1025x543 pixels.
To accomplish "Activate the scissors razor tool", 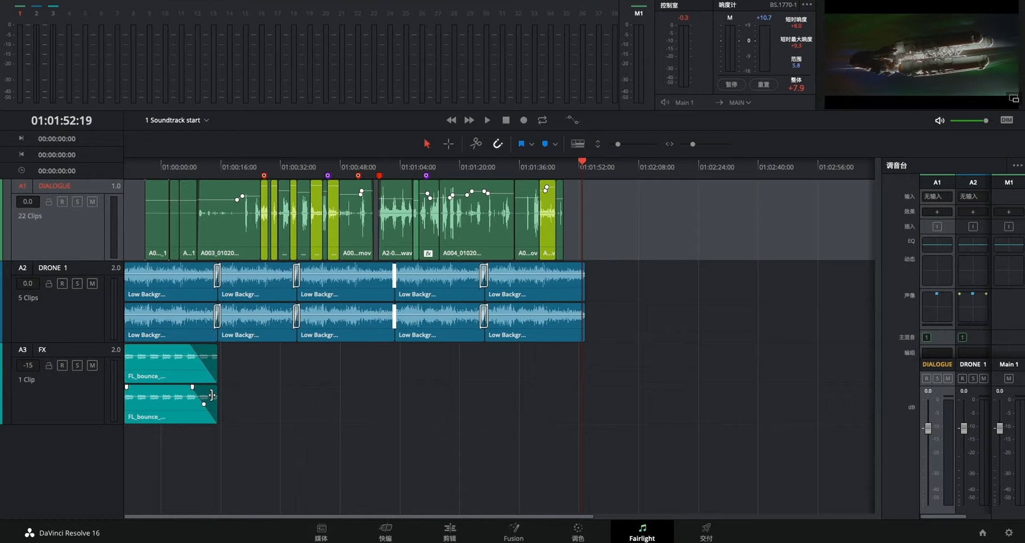I will tap(476, 143).
